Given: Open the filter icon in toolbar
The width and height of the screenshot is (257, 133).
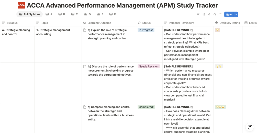Looking at the screenshot, I should (x=198, y=15).
